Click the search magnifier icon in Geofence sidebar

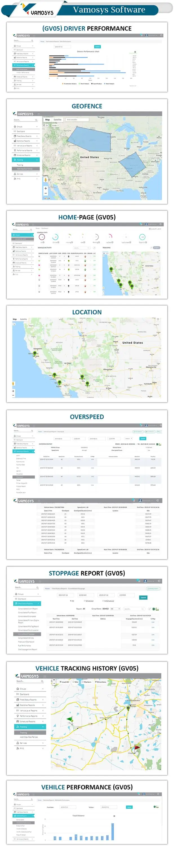tap(36, 120)
